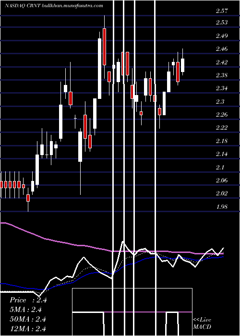Click the 2.38 price axis label

(222, 75)
